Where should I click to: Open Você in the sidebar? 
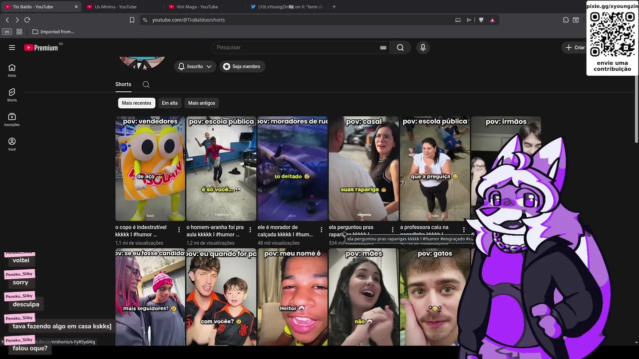tap(12, 144)
